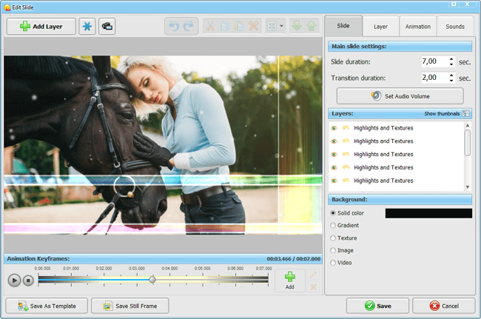Open the Sounds tab
The height and width of the screenshot is (319, 481).
tap(455, 27)
